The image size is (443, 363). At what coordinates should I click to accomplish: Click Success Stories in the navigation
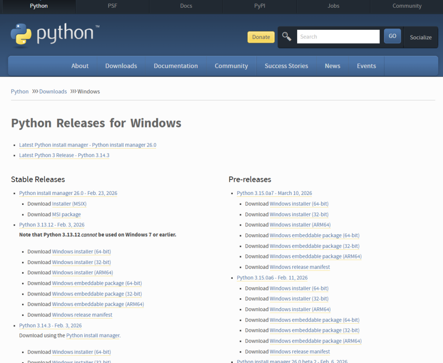coord(286,66)
